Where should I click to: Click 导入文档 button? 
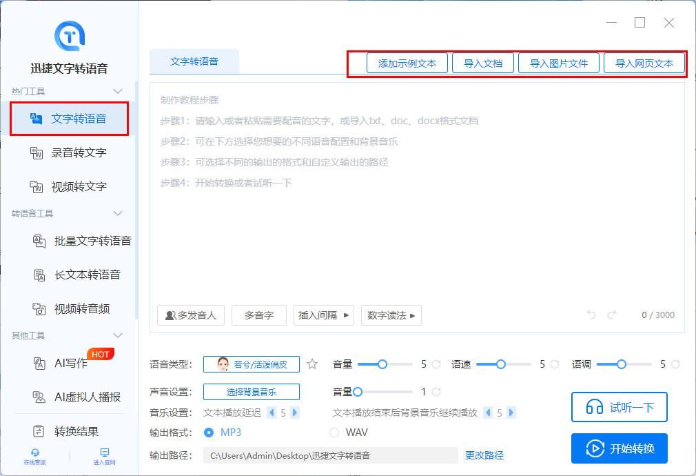(x=483, y=63)
